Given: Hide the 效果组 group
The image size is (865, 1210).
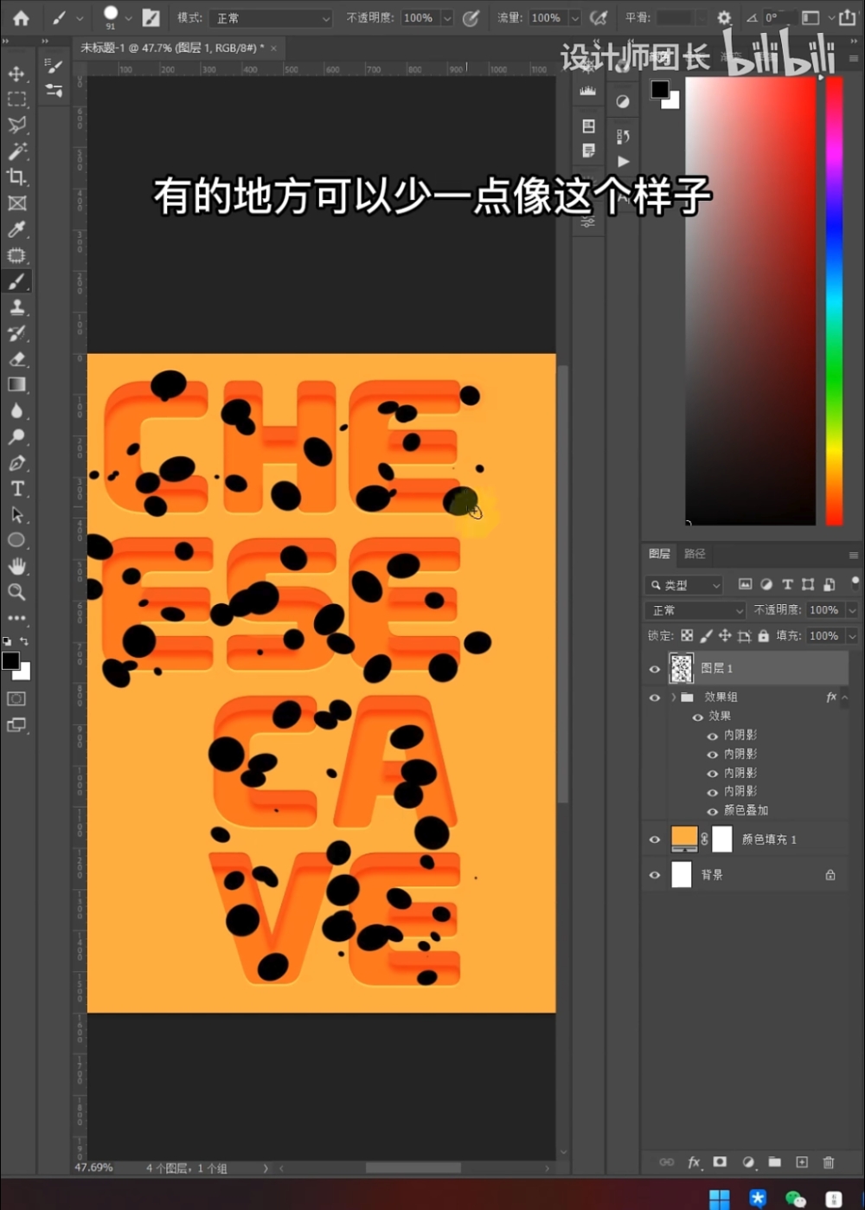Looking at the screenshot, I should [655, 698].
